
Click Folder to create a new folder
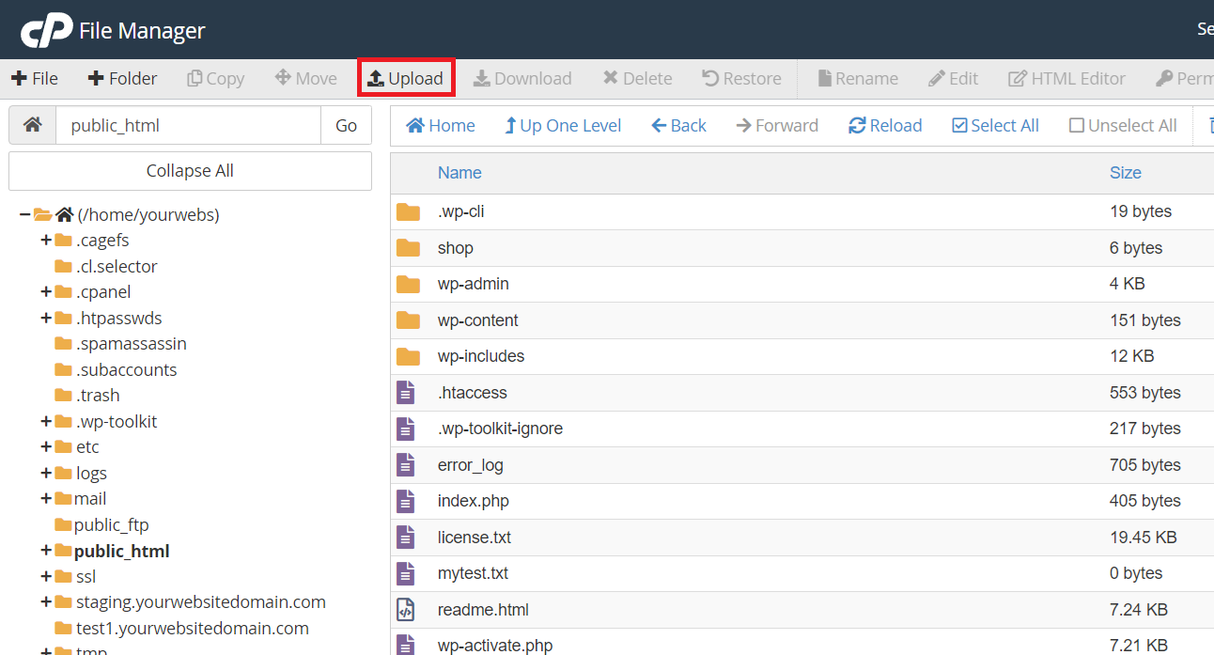[122, 78]
